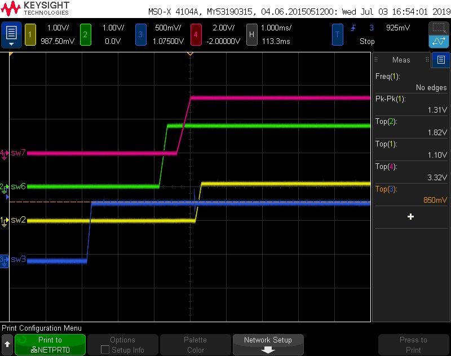This screenshot has height=356, width=451.
Task: Click the rising edge trigger icon
Action: point(353,28)
